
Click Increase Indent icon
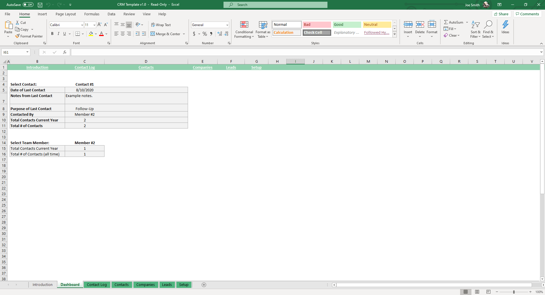[144, 34]
